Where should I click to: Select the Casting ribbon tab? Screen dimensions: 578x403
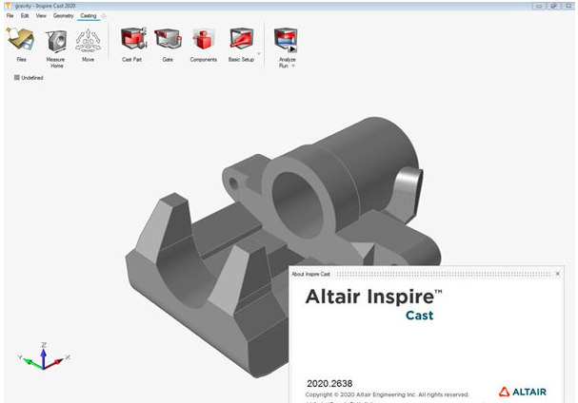[89, 16]
